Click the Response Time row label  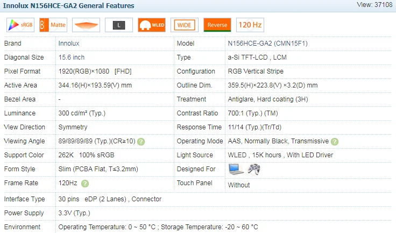coord(199,127)
